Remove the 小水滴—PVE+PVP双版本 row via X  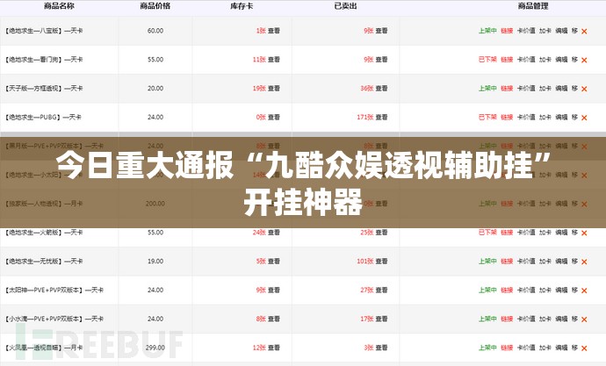[x=585, y=319]
